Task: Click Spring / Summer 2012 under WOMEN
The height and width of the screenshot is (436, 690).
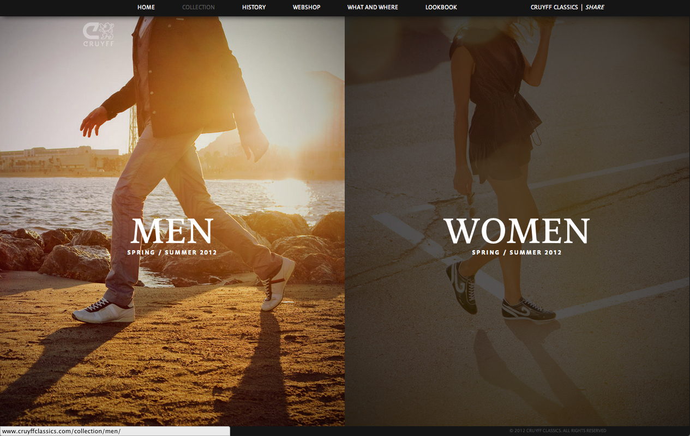Action: (x=517, y=252)
